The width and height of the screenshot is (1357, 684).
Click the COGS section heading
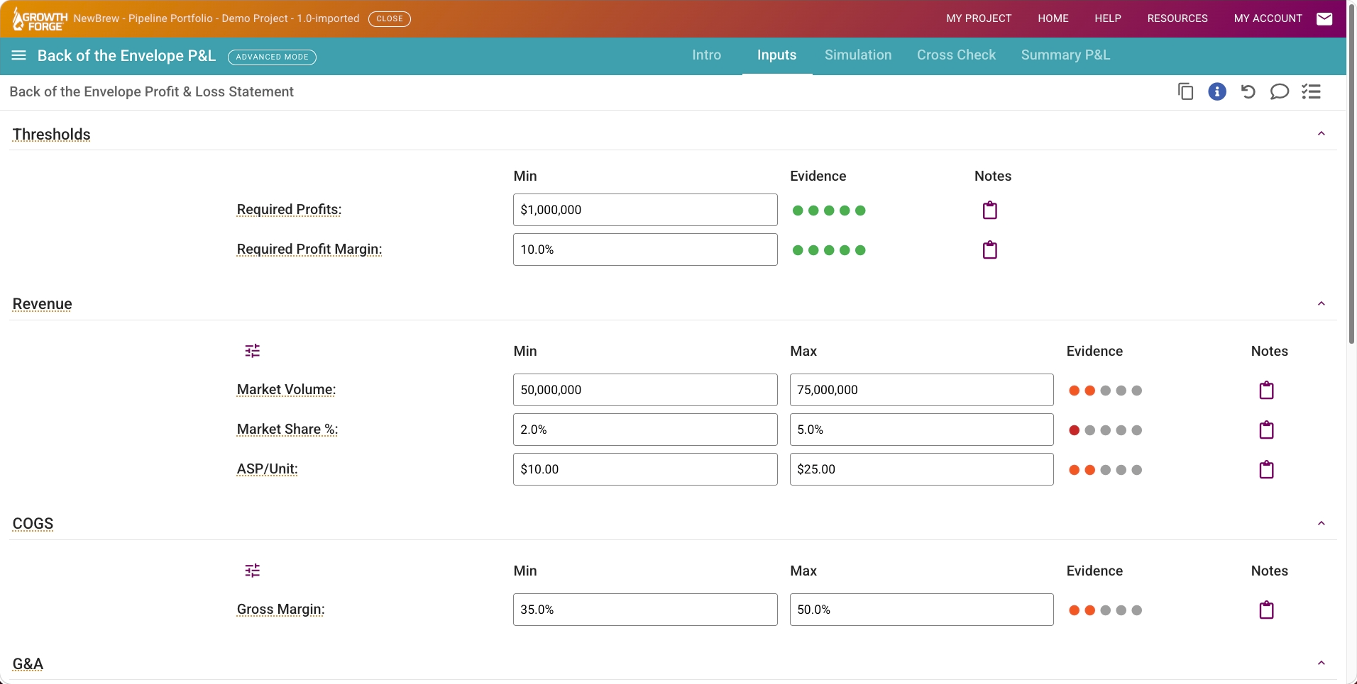33,524
